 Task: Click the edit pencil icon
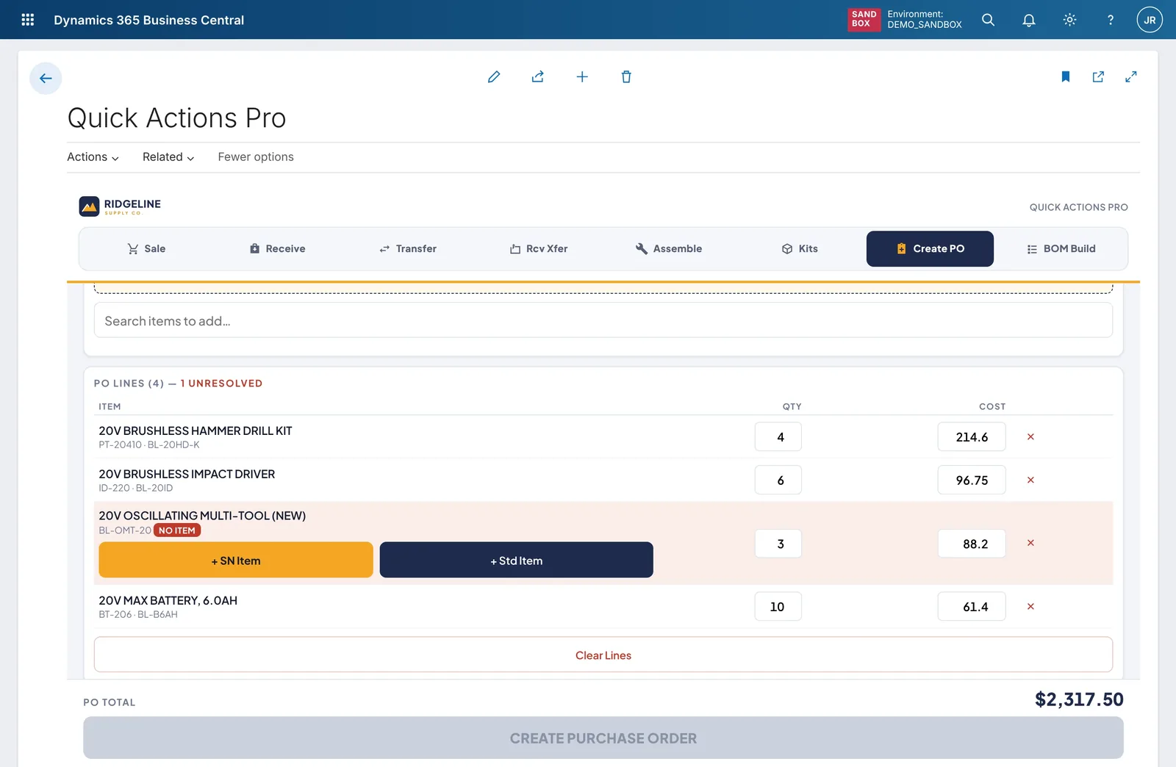pos(494,76)
